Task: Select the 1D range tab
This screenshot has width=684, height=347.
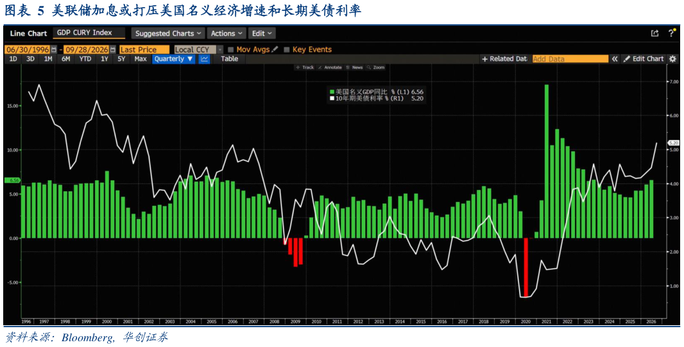Action: pos(13,59)
